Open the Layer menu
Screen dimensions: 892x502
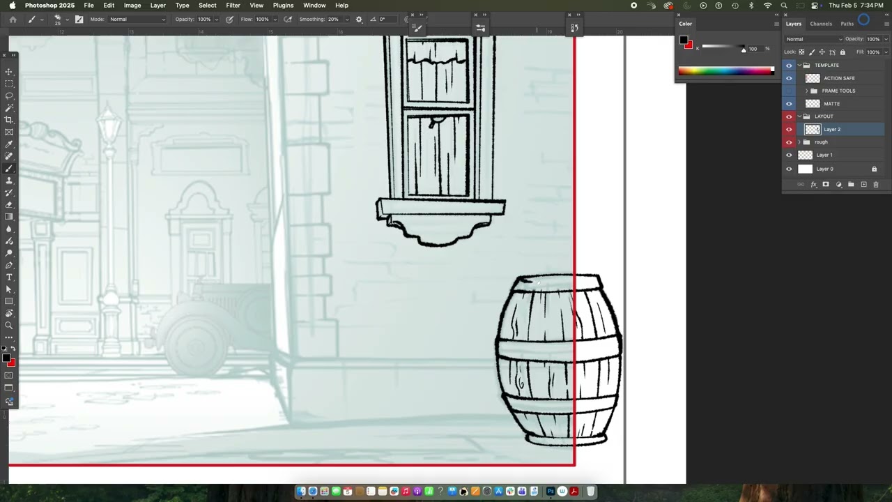pos(158,5)
